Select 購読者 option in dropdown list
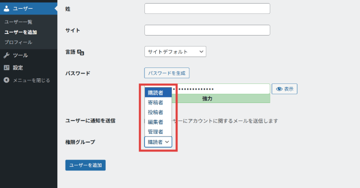The width and height of the screenshot is (360, 188). tap(158, 93)
